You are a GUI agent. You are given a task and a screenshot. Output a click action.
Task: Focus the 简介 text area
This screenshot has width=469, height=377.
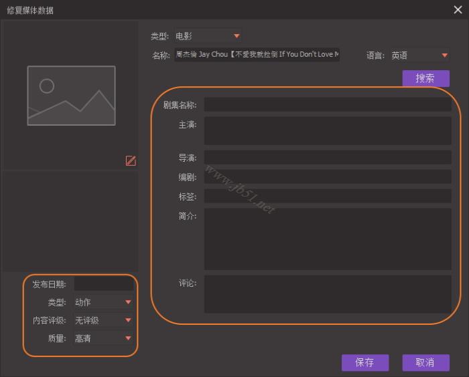tap(328, 239)
